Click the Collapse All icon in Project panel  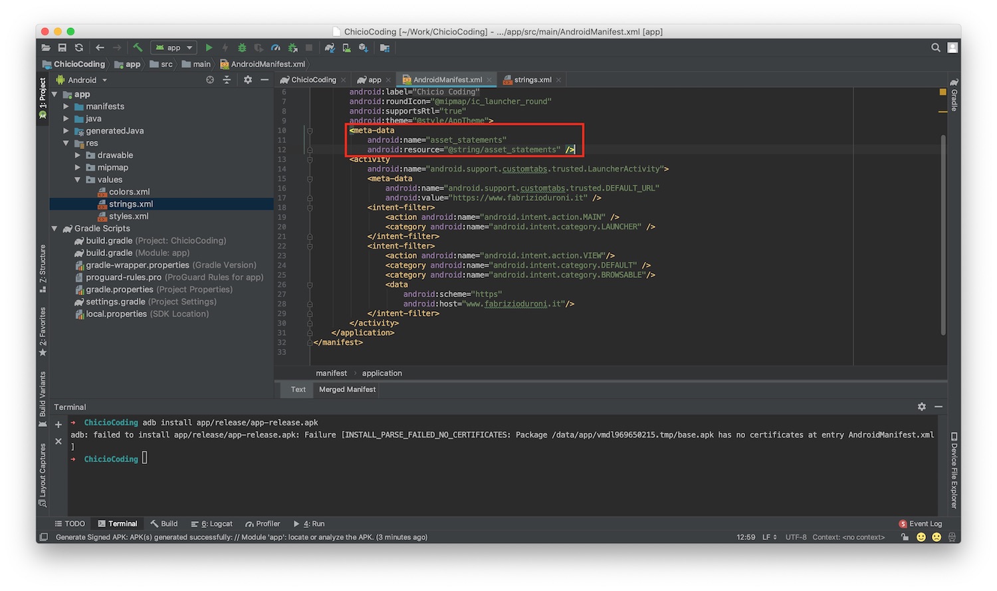[227, 80]
